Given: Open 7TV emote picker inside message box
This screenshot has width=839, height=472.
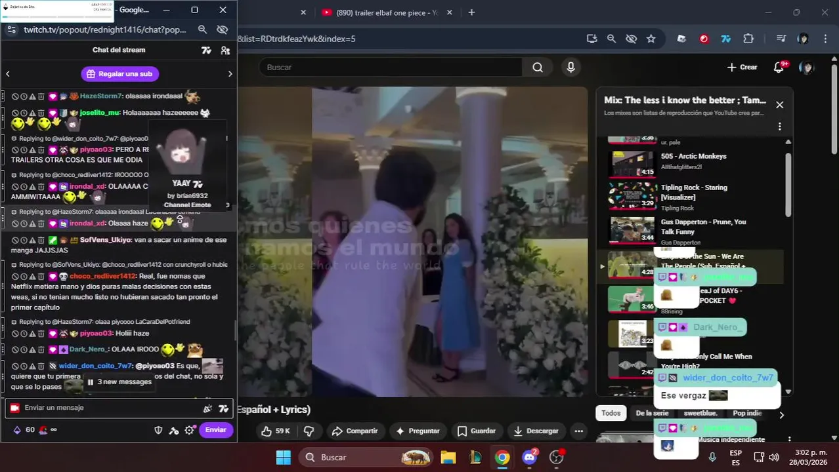Looking at the screenshot, I should [223, 408].
